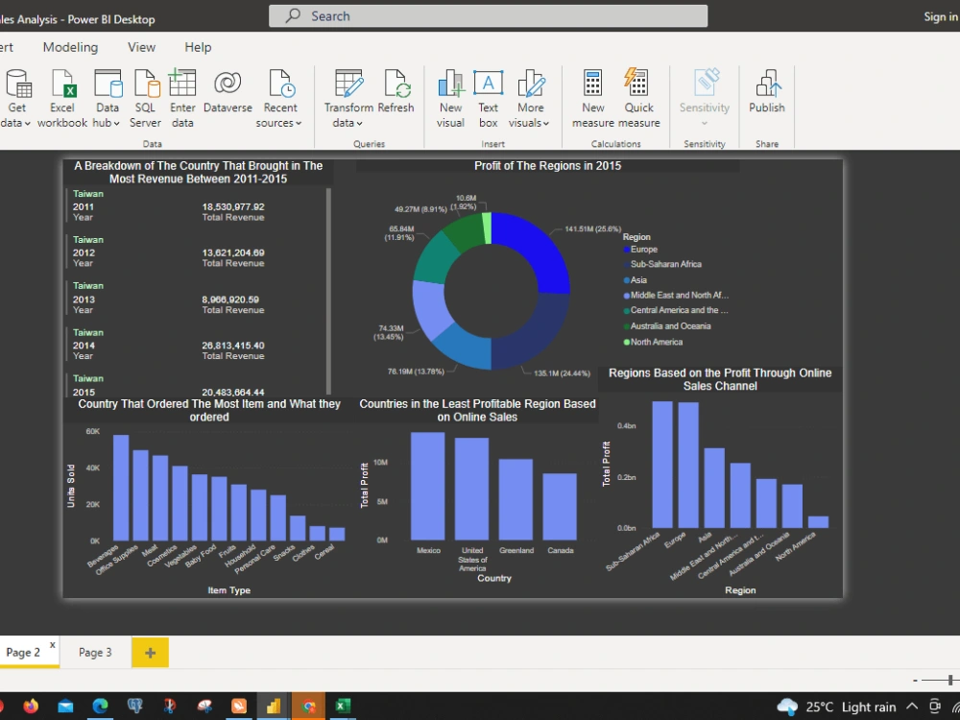Select Middle East and North Af... legend entry
The width and height of the screenshot is (960, 720).
click(676, 295)
